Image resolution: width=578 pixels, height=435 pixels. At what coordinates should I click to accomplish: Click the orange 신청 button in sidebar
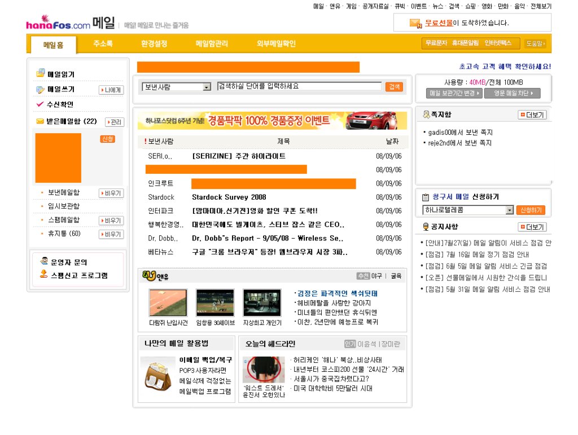tap(108, 139)
